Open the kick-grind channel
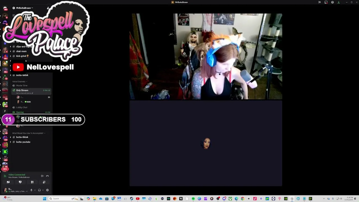 coord(22,56)
